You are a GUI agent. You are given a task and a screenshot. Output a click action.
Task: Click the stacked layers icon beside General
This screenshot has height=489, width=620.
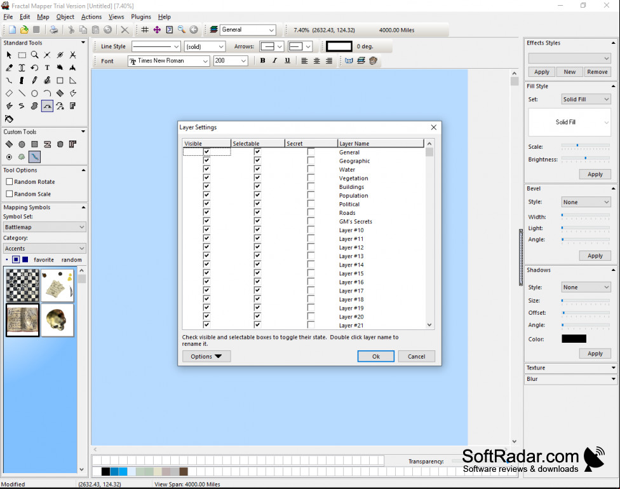click(214, 30)
